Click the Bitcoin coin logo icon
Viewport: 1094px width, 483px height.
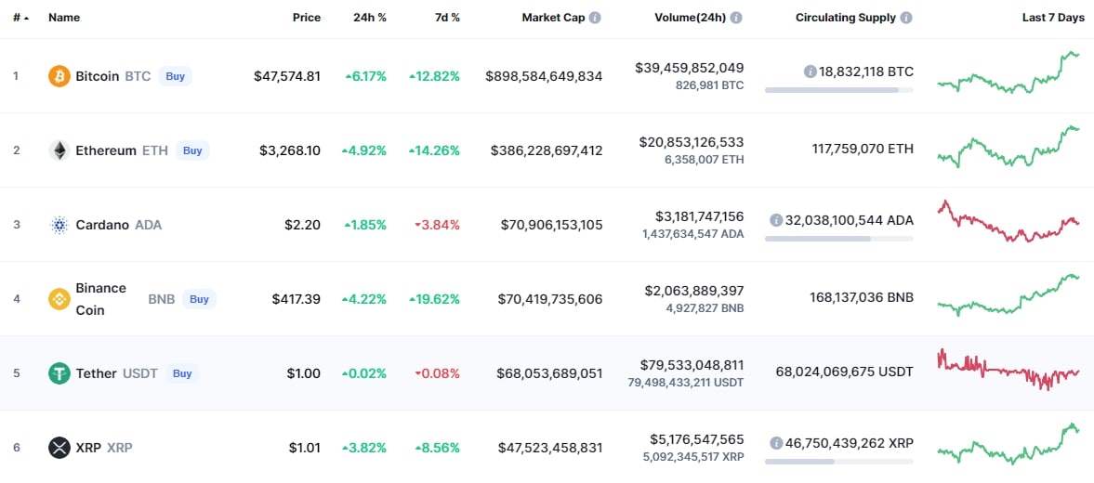(59, 76)
